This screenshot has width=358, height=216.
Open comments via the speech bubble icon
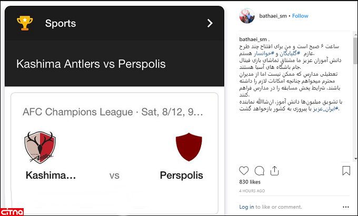click(x=259, y=171)
